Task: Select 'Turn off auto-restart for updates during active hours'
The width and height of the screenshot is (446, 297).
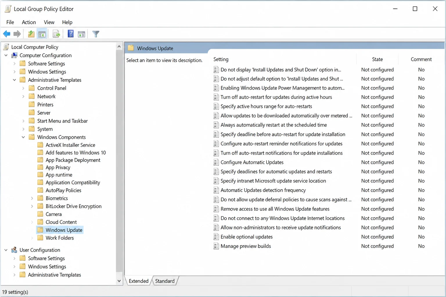Action: (x=276, y=97)
